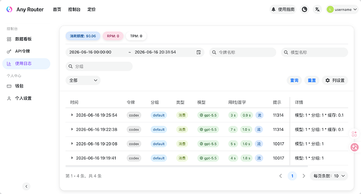Click the RPM: 0 badge

pyautogui.click(x=113, y=36)
